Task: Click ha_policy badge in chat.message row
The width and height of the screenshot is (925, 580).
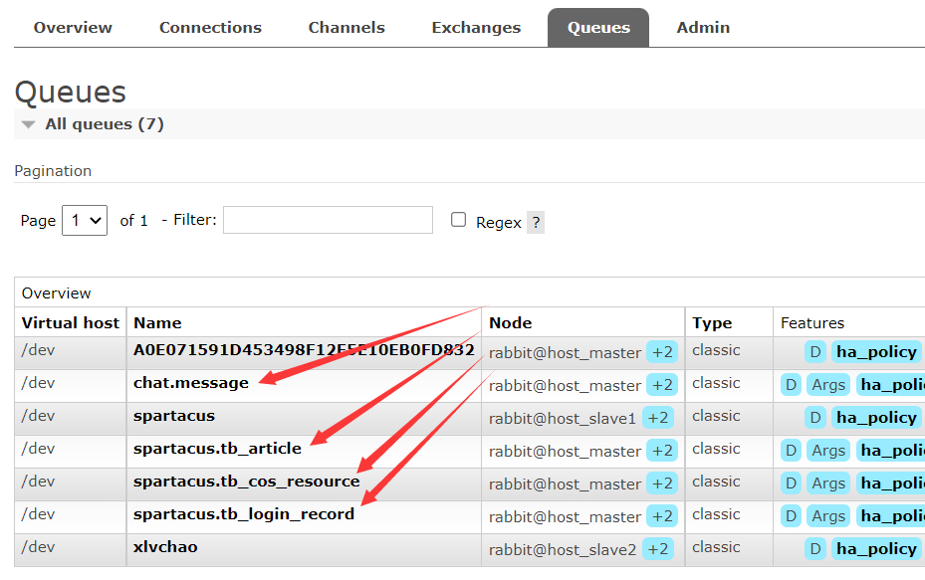Action: tap(891, 385)
